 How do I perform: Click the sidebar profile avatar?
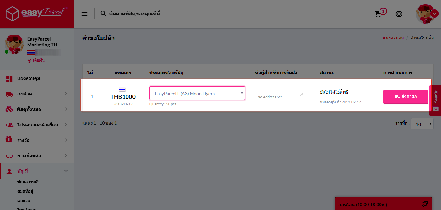[x=14, y=44]
